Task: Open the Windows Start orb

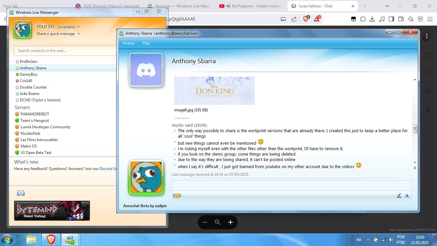Action: tap(7, 240)
